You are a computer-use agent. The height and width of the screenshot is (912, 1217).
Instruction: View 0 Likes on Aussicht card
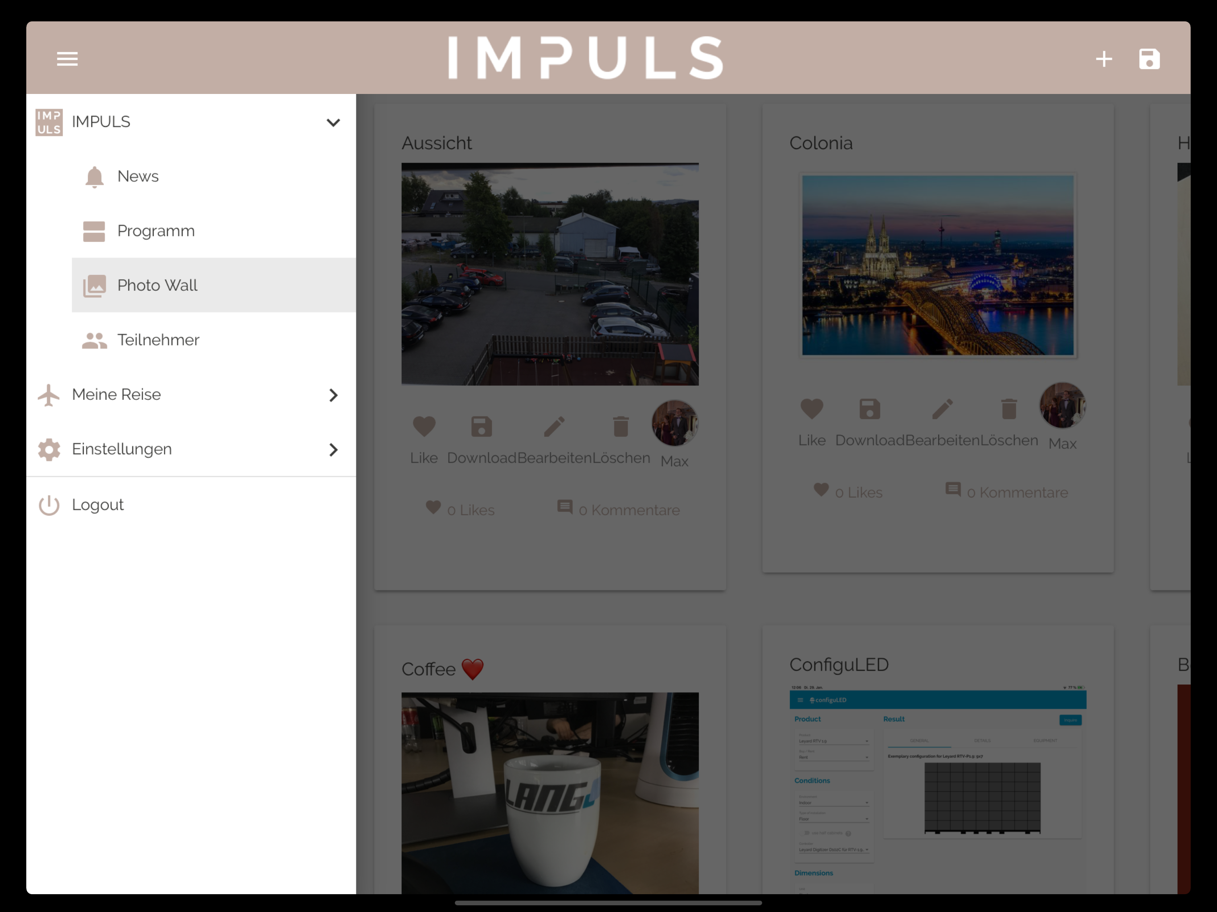coord(461,509)
